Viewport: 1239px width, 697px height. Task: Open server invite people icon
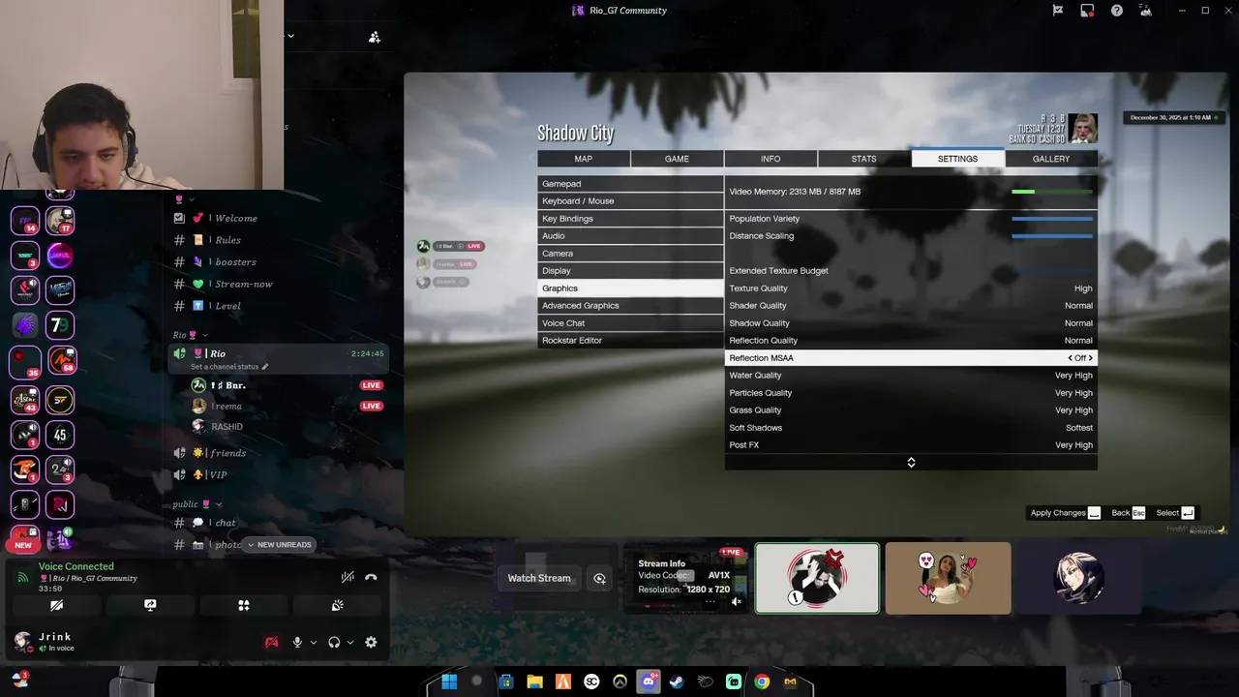(x=375, y=37)
